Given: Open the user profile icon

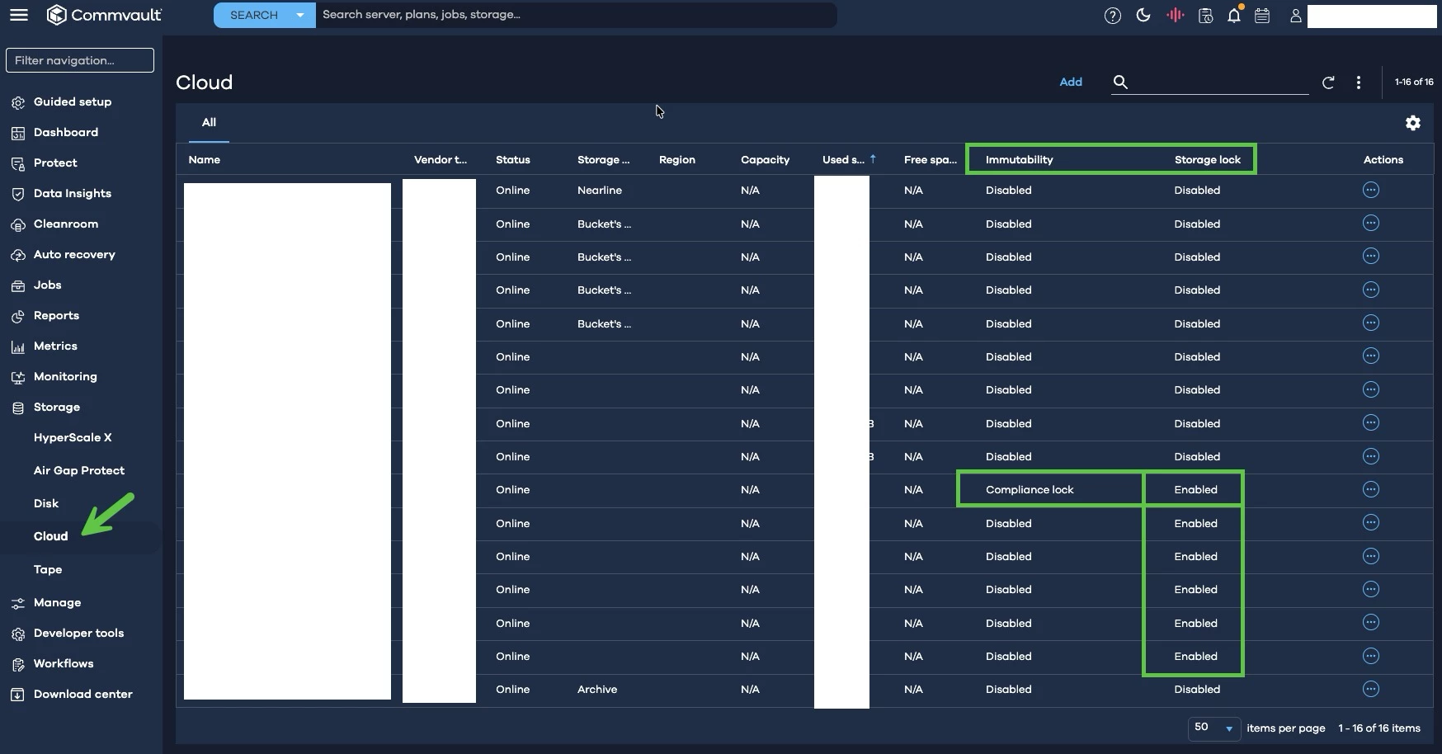Looking at the screenshot, I should [1296, 16].
